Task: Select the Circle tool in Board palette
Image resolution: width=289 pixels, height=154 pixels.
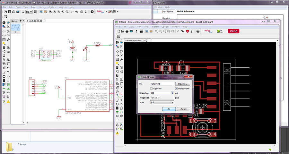Action: click(117, 104)
